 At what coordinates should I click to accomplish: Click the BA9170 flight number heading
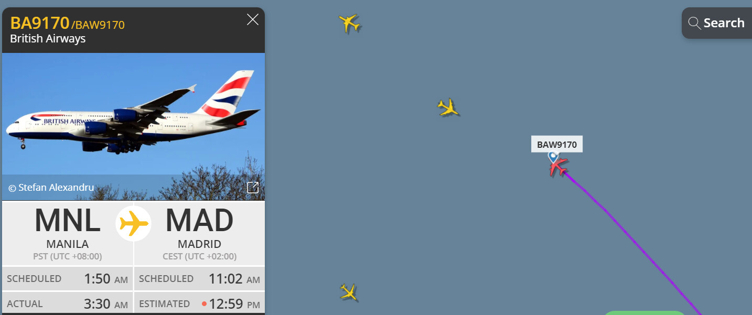tap(40, 23)
